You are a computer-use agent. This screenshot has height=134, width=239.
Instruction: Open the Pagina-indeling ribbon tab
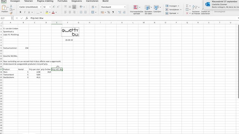(x=45, y=1)
